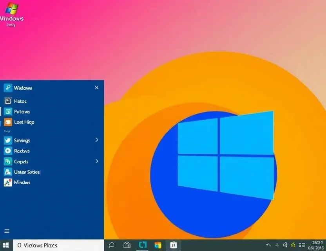Click the green-yellow tray icon
326x251 pixels.
coord(293,245)
